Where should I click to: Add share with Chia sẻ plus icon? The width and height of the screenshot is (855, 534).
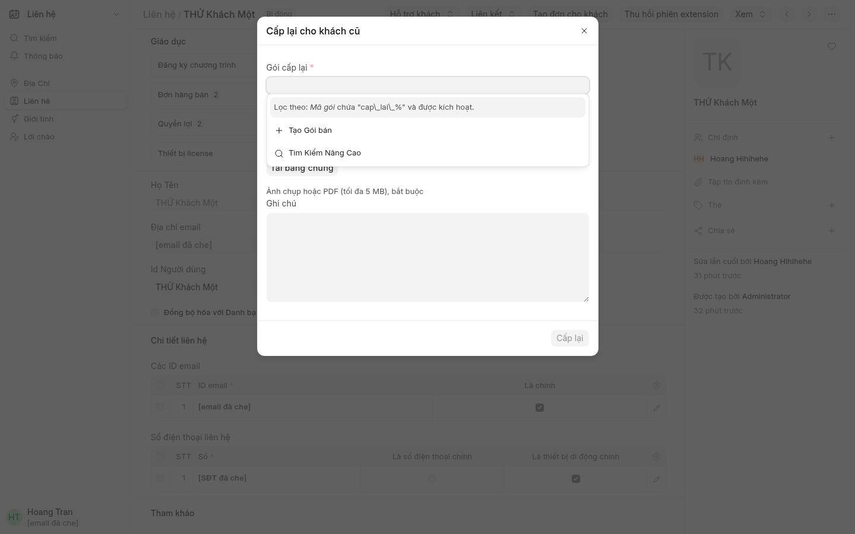click(x=832, y=231)
